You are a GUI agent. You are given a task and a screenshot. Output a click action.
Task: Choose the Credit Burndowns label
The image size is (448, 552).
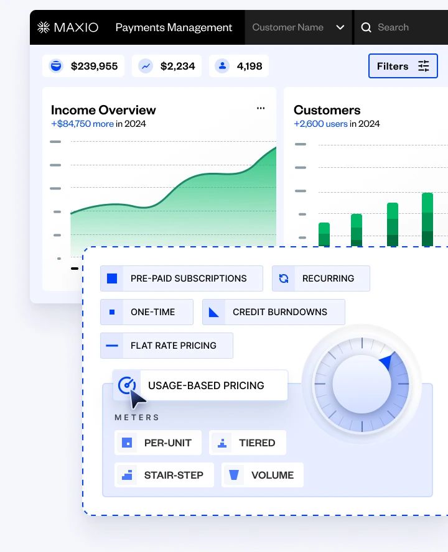pos(280,312)
